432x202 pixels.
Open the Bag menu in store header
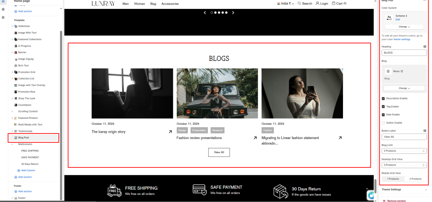(153, 4)
